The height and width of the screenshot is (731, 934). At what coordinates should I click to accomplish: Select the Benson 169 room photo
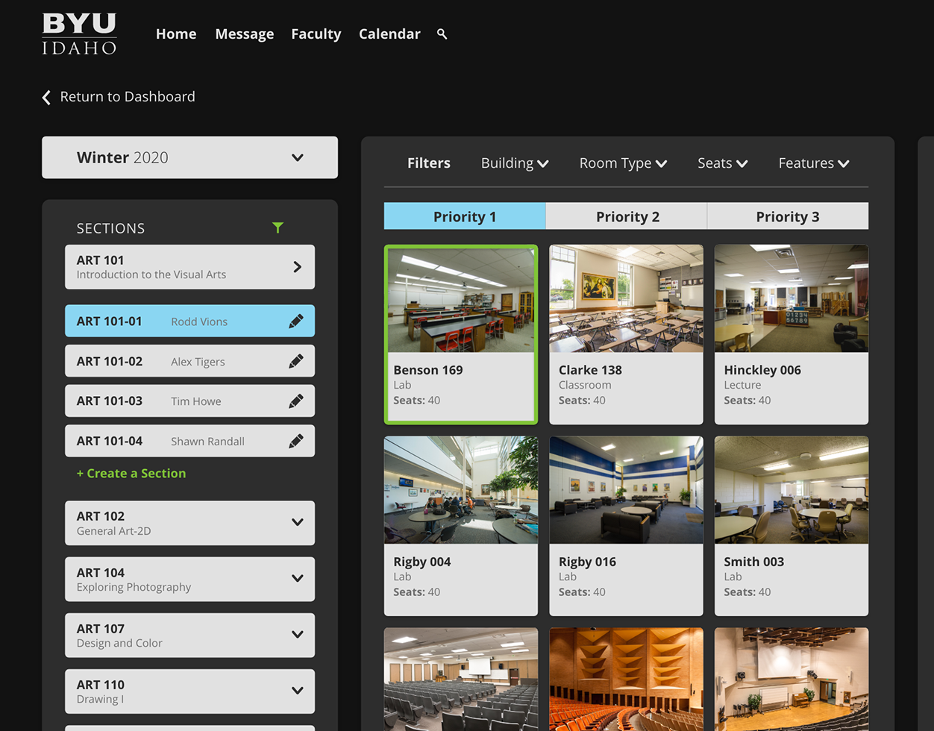coord(461,300)
